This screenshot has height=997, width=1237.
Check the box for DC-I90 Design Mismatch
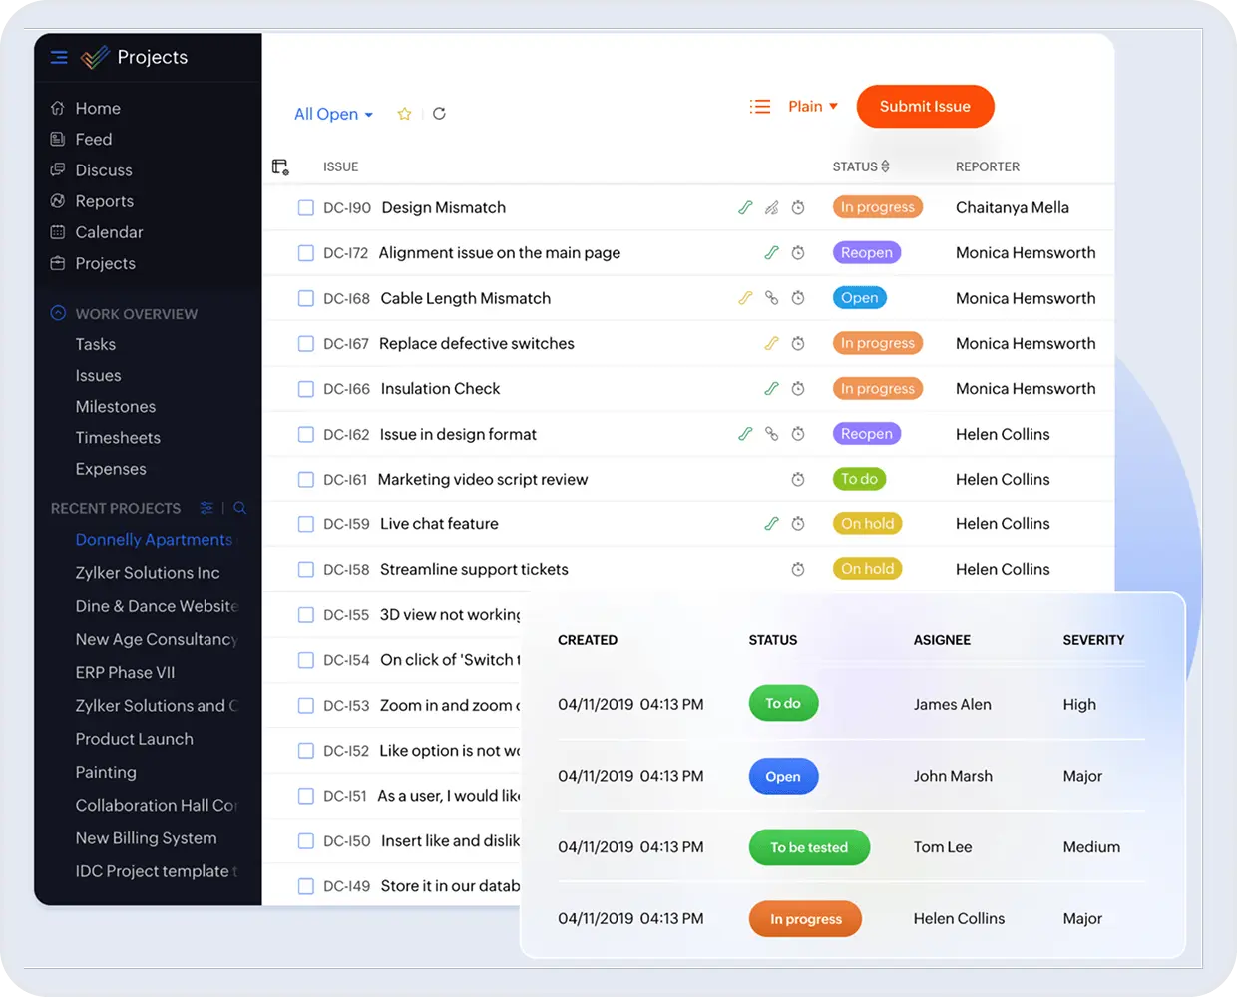coord(306,208)
